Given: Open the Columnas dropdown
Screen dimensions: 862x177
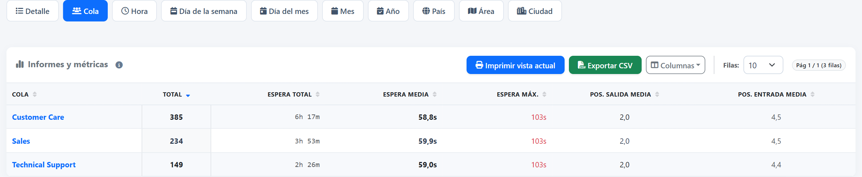Looking at the screenshot, I should tap(675, 65).
